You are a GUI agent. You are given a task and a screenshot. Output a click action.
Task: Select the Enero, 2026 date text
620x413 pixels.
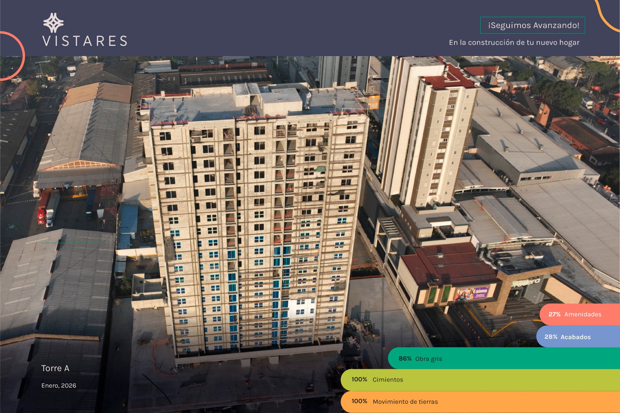pyautogui.click(x=59, y=386)
